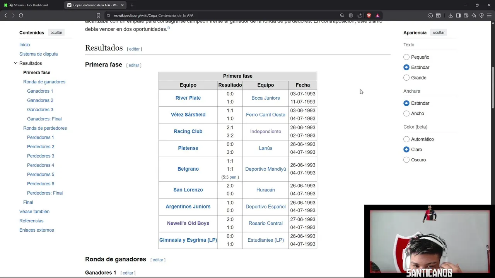Open the River Plate team link
The image size is (495, 278).
pos(188,98)
